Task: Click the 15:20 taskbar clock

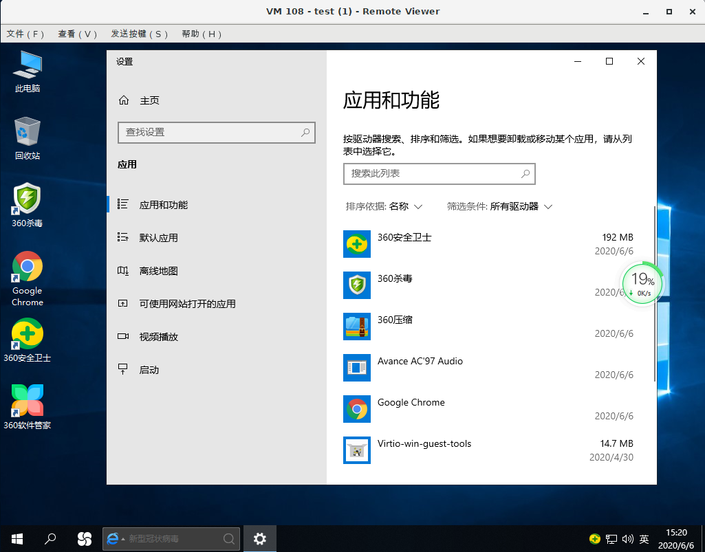Action: point(676,533)
